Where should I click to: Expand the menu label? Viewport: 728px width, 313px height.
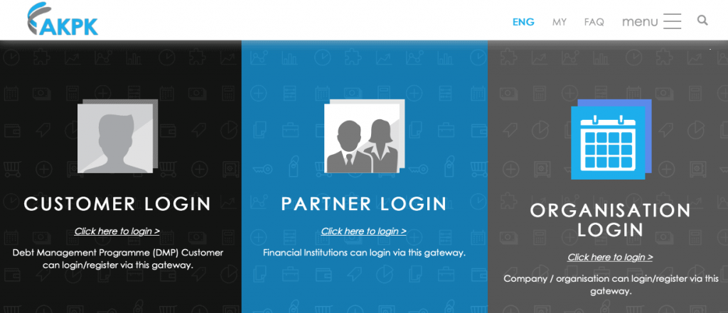(640, 22)
